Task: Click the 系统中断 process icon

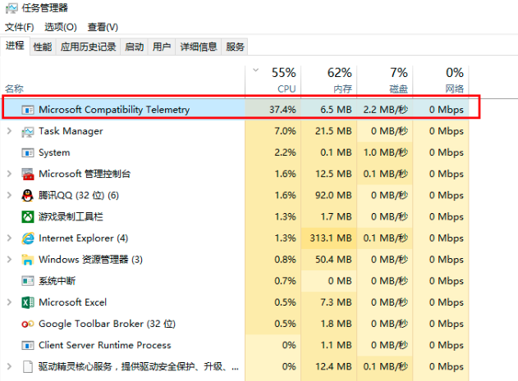Action: tap(28, 281)
